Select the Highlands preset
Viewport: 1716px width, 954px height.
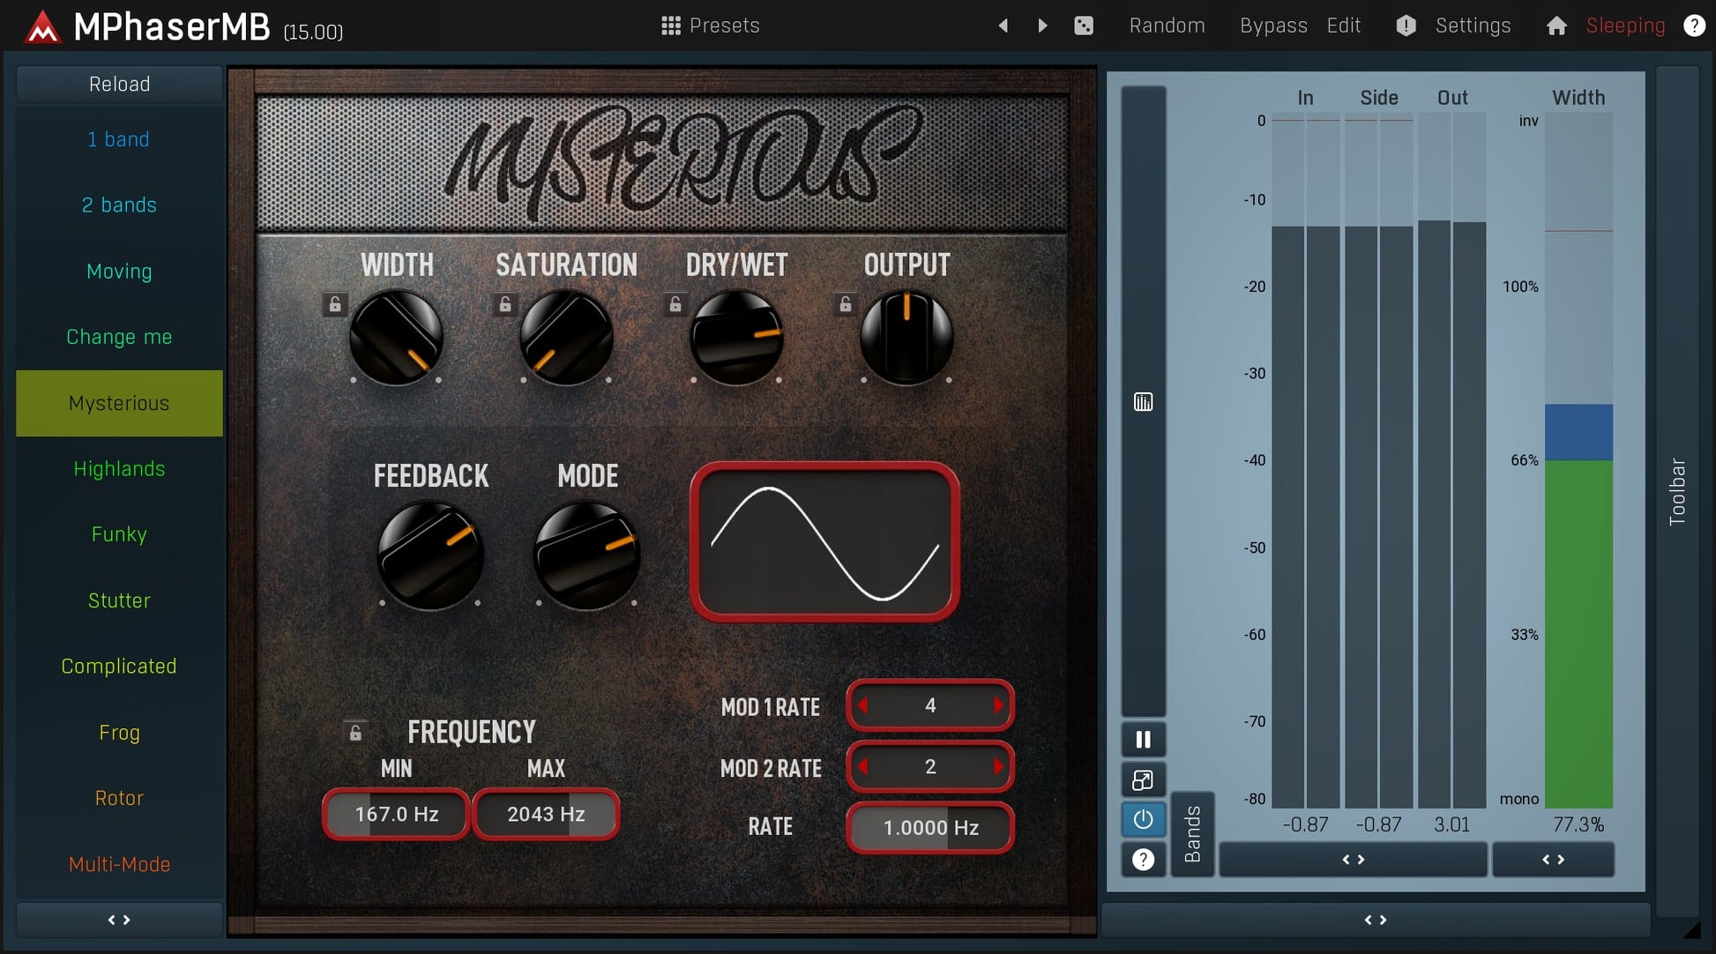[x=119, y=469]
